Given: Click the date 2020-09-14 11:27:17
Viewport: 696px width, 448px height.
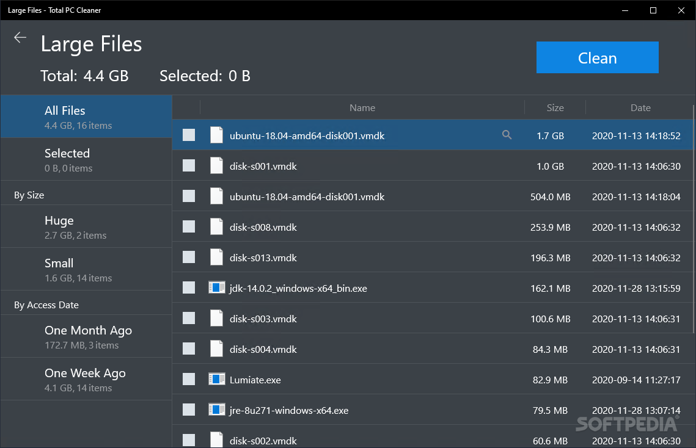Looking at the screenshot, I should click(x=636, y=380).
